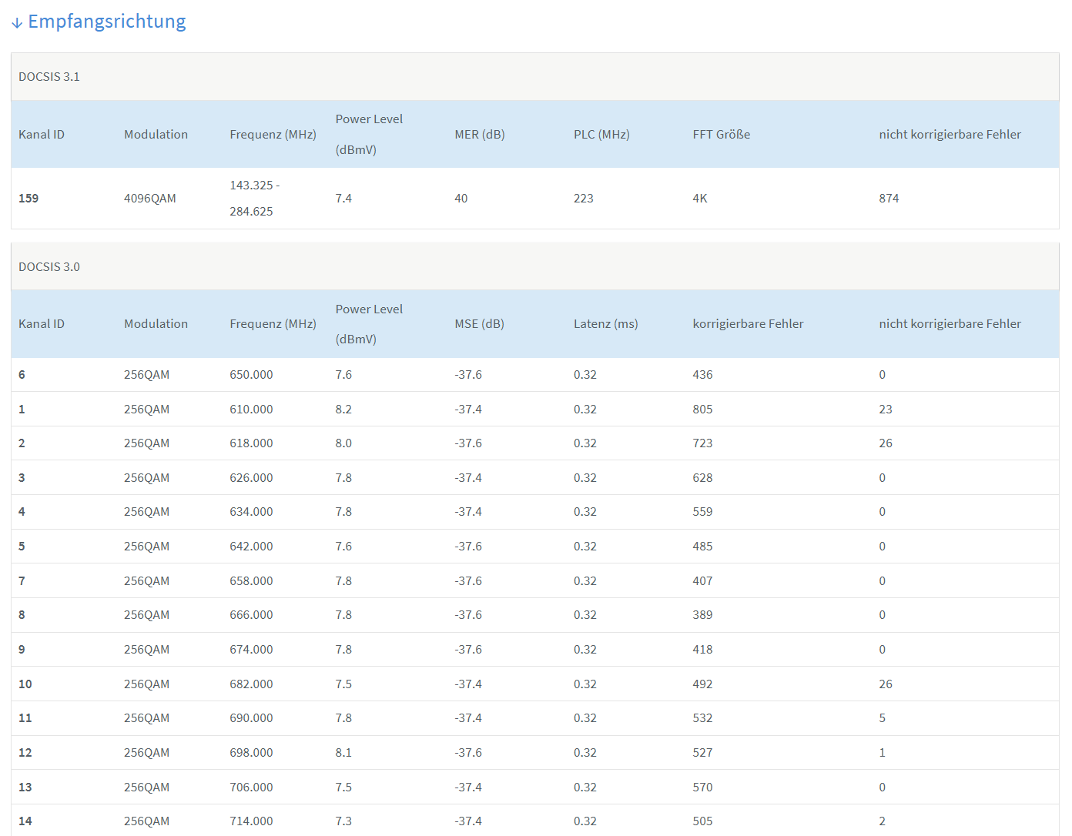Viewport: 1072px width, 836px height.
Task: Click the korrigierbare Fehler column header
Action: [748, 324]
